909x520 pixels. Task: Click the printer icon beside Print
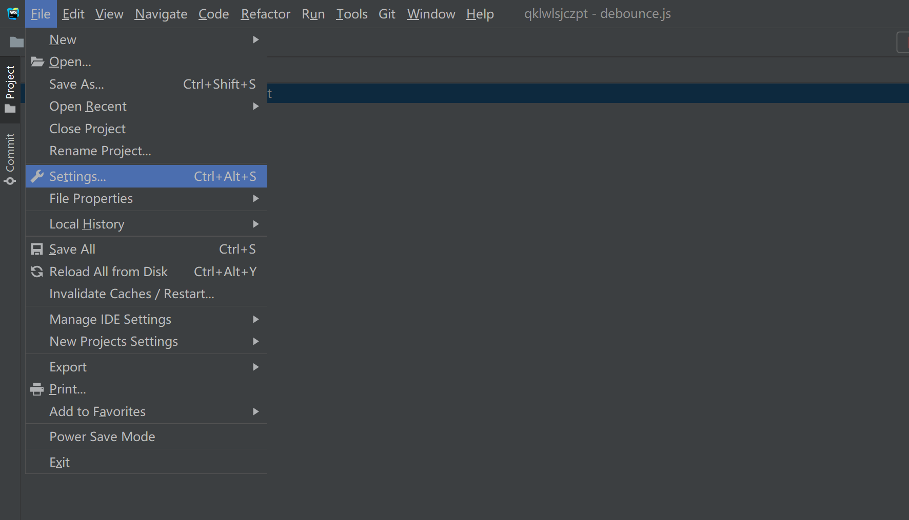click(36, 389)
